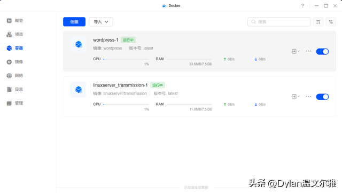This screenshot has height=193, width=342.
Task: Toggle off the wordpress-1 container
Action: 322,52
